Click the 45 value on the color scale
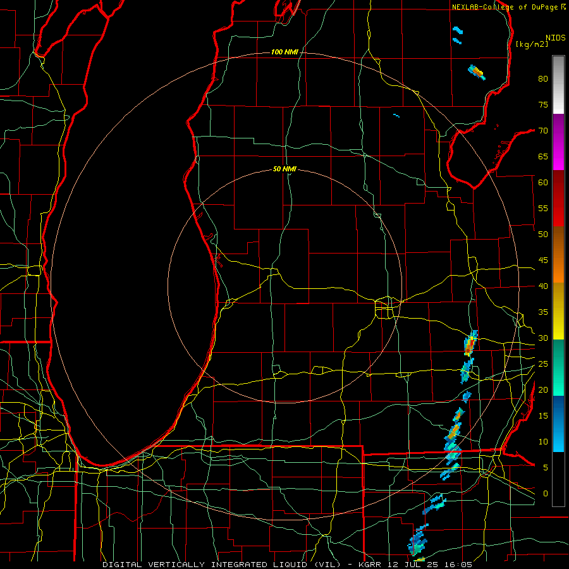Viewport: 569px width, 569px height. (x=543, y=260)
